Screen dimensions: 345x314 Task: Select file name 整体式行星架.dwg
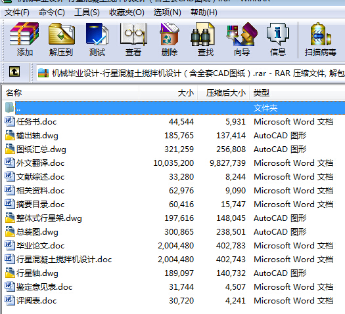tap(49, 218)
